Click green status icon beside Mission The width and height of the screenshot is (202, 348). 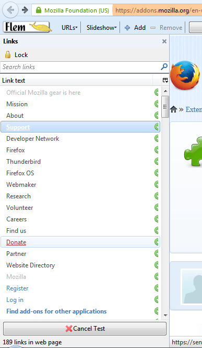coord(157,104)
